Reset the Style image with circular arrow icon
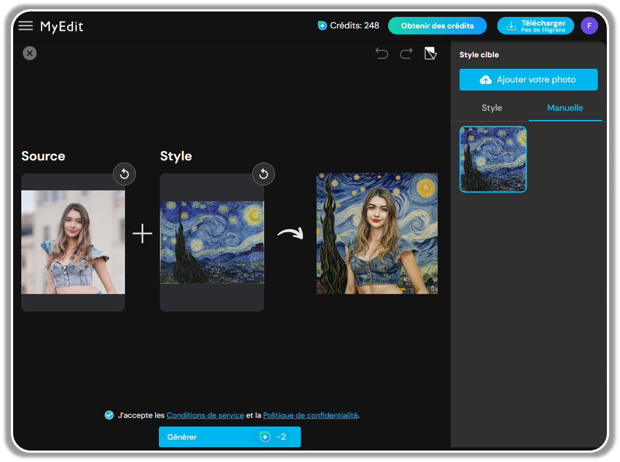Screen dimensions: 620x462 pos(264,174)
